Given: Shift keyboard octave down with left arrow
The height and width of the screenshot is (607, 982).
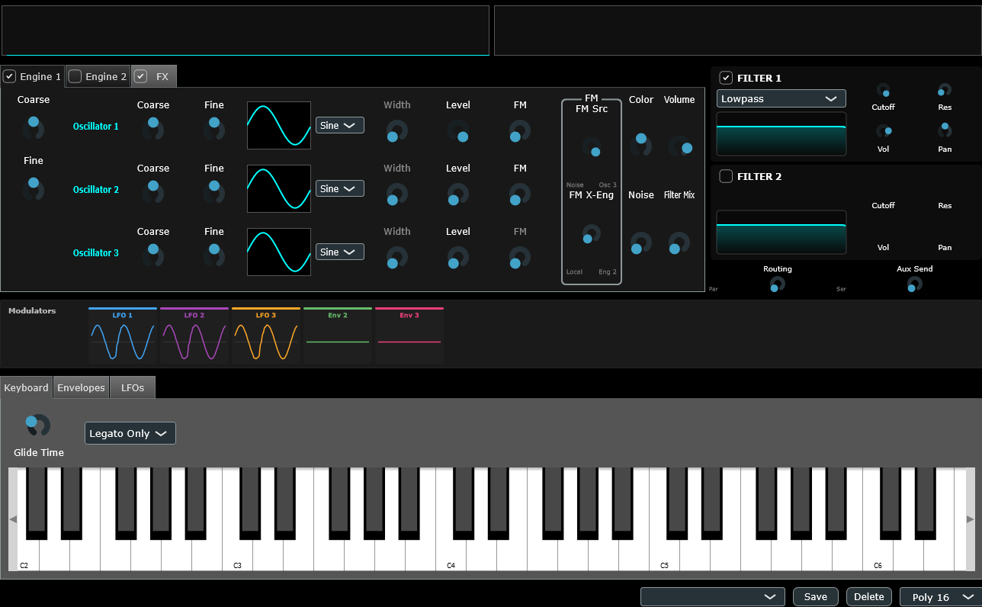Looking at the screenshot, I should (13, 519).
